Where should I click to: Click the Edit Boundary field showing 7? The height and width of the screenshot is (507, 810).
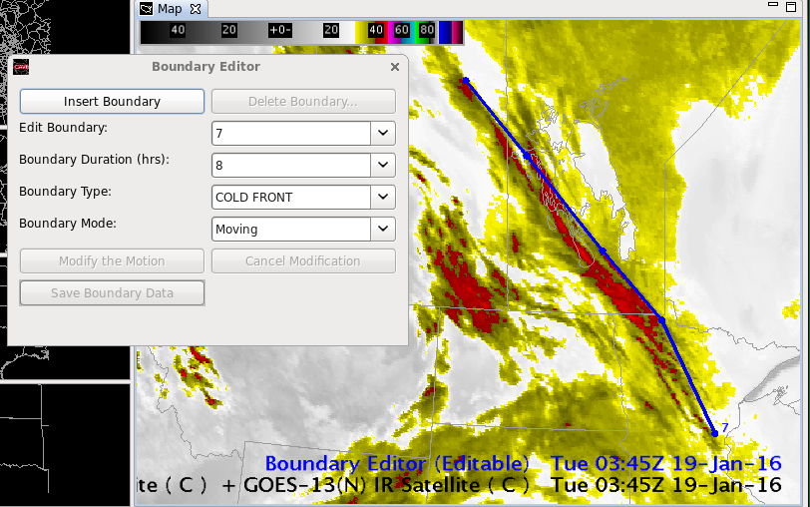[x=291, y=134]
